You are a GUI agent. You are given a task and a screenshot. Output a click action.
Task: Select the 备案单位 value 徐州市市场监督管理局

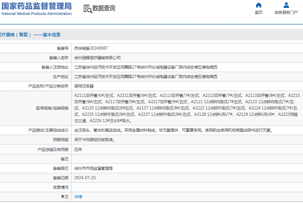(x=93, y=169)
